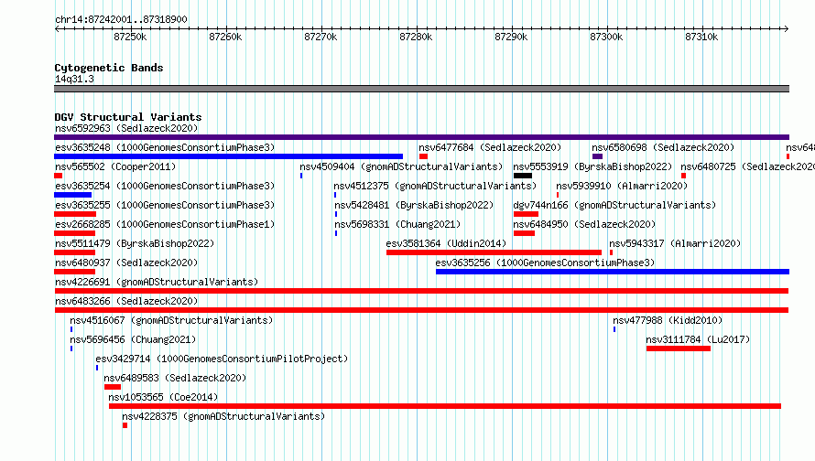Open esv3581364 (Uddin2014) label
815x461 pixels.
[446, 243]
